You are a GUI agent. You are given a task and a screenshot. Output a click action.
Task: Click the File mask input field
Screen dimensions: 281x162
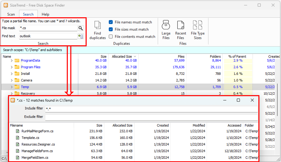click(48, 28)
